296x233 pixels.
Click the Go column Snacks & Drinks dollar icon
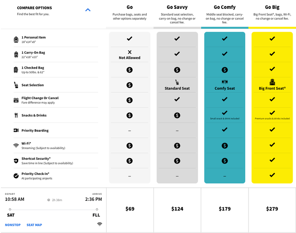[129, 115]
